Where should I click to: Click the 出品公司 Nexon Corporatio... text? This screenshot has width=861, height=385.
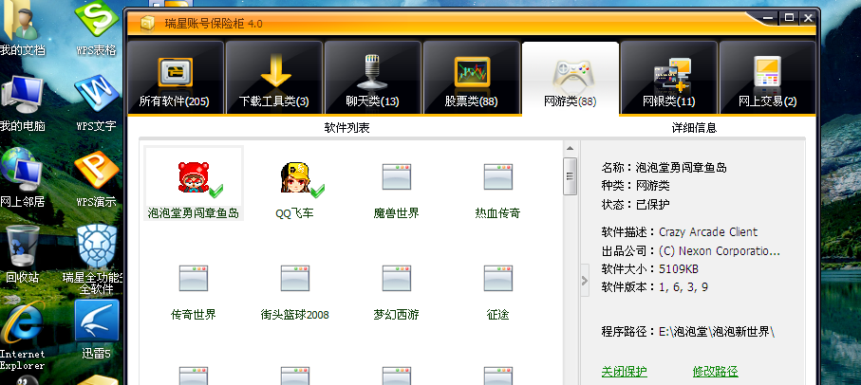(691, 251)
